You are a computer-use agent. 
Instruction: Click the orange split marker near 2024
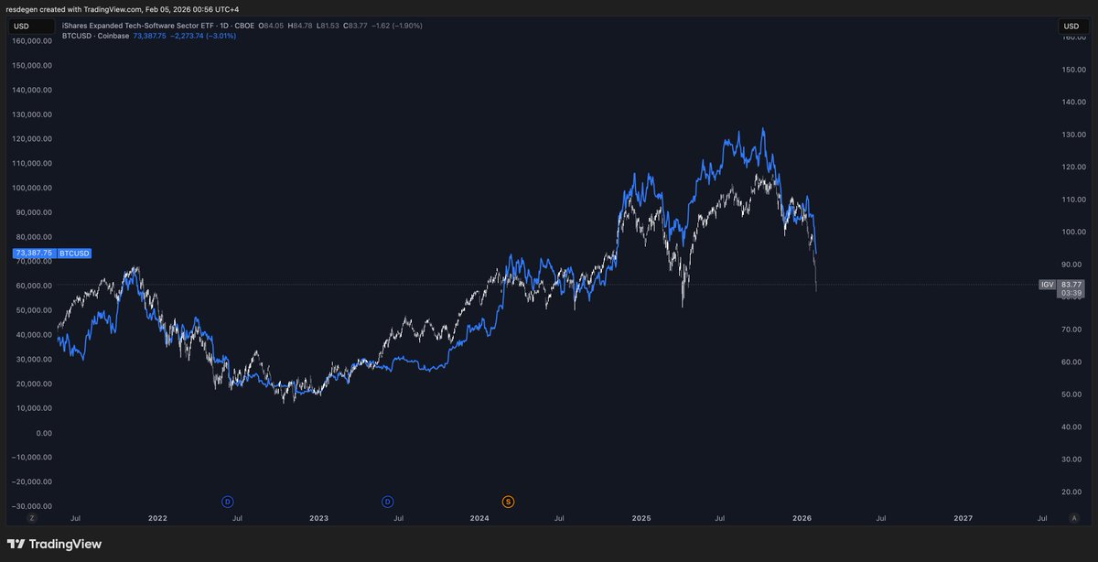(508, 502)
